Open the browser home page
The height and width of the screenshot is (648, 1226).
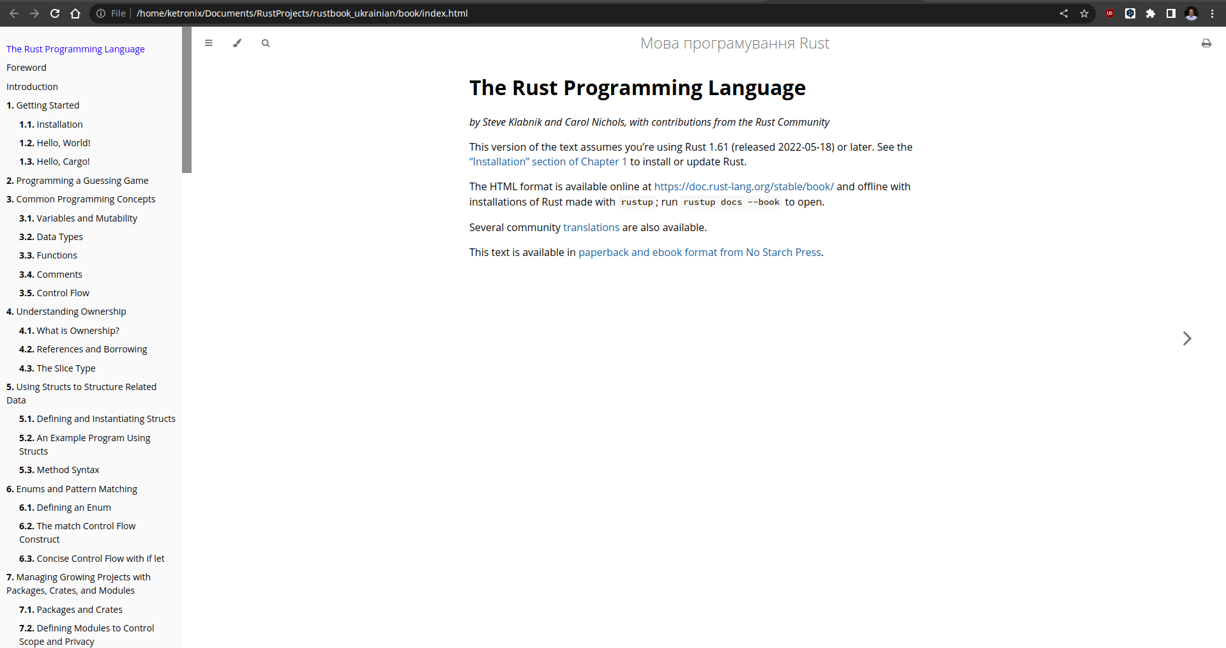tap(75, 13)
